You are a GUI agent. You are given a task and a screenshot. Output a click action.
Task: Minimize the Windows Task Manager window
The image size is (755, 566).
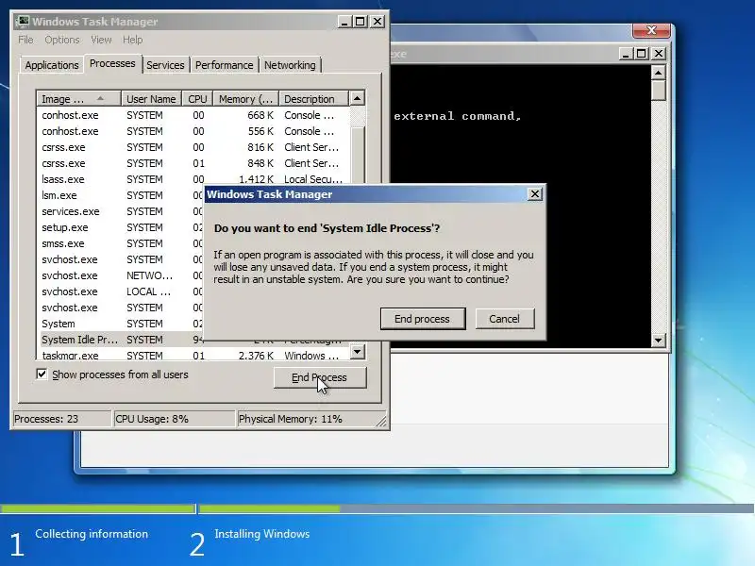pyautogui.click(x=344, y=22)
